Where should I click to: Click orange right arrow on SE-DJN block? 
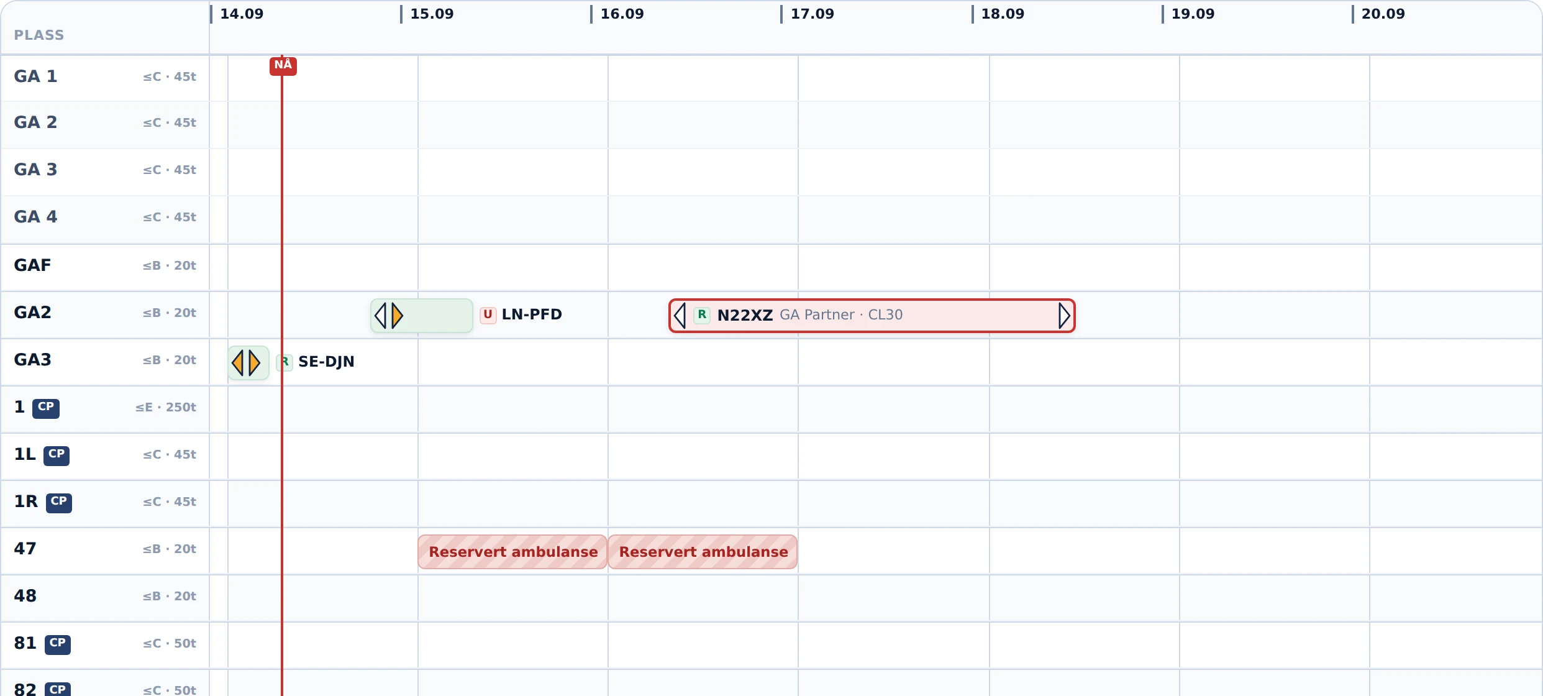(x=254, y=363)
